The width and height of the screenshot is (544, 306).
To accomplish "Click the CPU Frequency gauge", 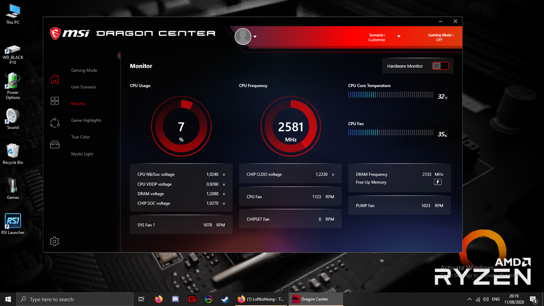I will pyautogui.click(x=291, y=126).
